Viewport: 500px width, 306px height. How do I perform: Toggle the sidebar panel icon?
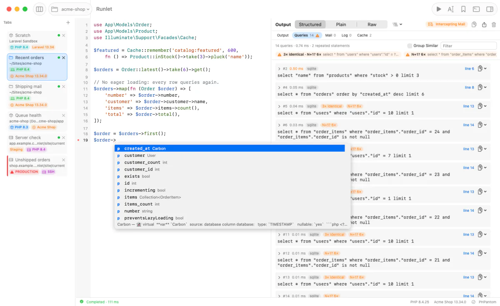click(40, 9)
